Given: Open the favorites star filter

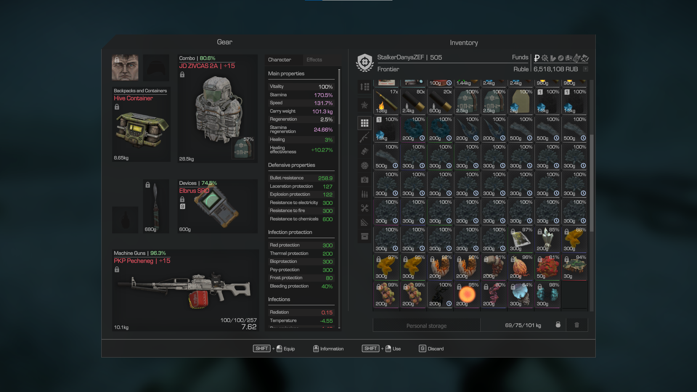Looking at the screenshot, I should [364, 105].
